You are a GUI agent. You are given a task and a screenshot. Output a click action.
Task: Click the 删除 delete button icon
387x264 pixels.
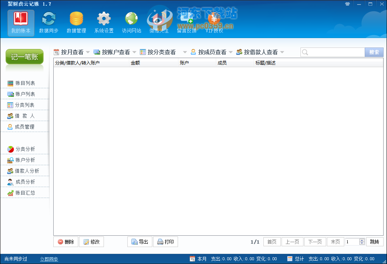coord(60,242)
